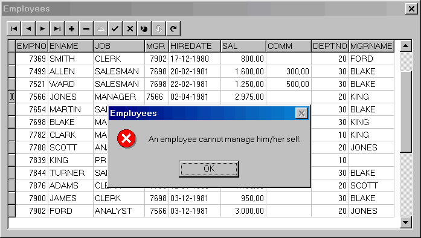
Task: Select the EMPNO column header
Action: (31, 46)
